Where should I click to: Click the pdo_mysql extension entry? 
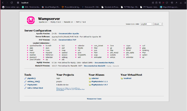click(114, 53)
